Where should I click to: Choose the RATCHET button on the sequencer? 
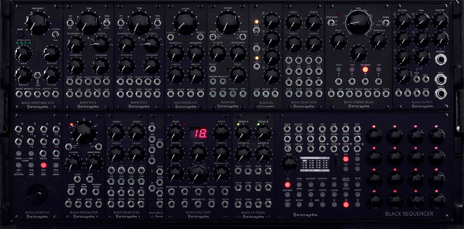(x=311, y=185)
